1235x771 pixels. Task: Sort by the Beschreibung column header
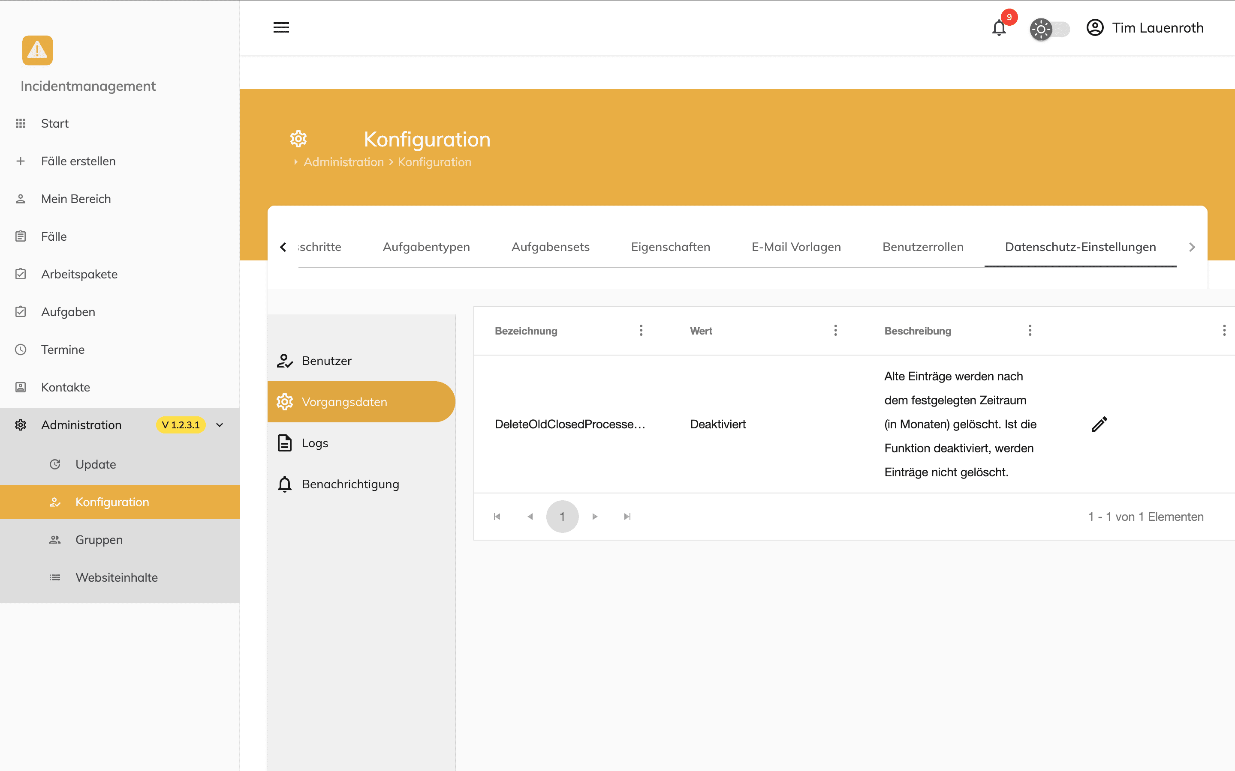(x=918, y=331)
